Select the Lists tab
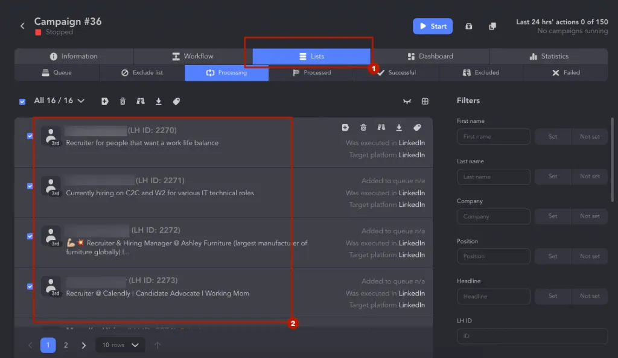 pos(311,56)
